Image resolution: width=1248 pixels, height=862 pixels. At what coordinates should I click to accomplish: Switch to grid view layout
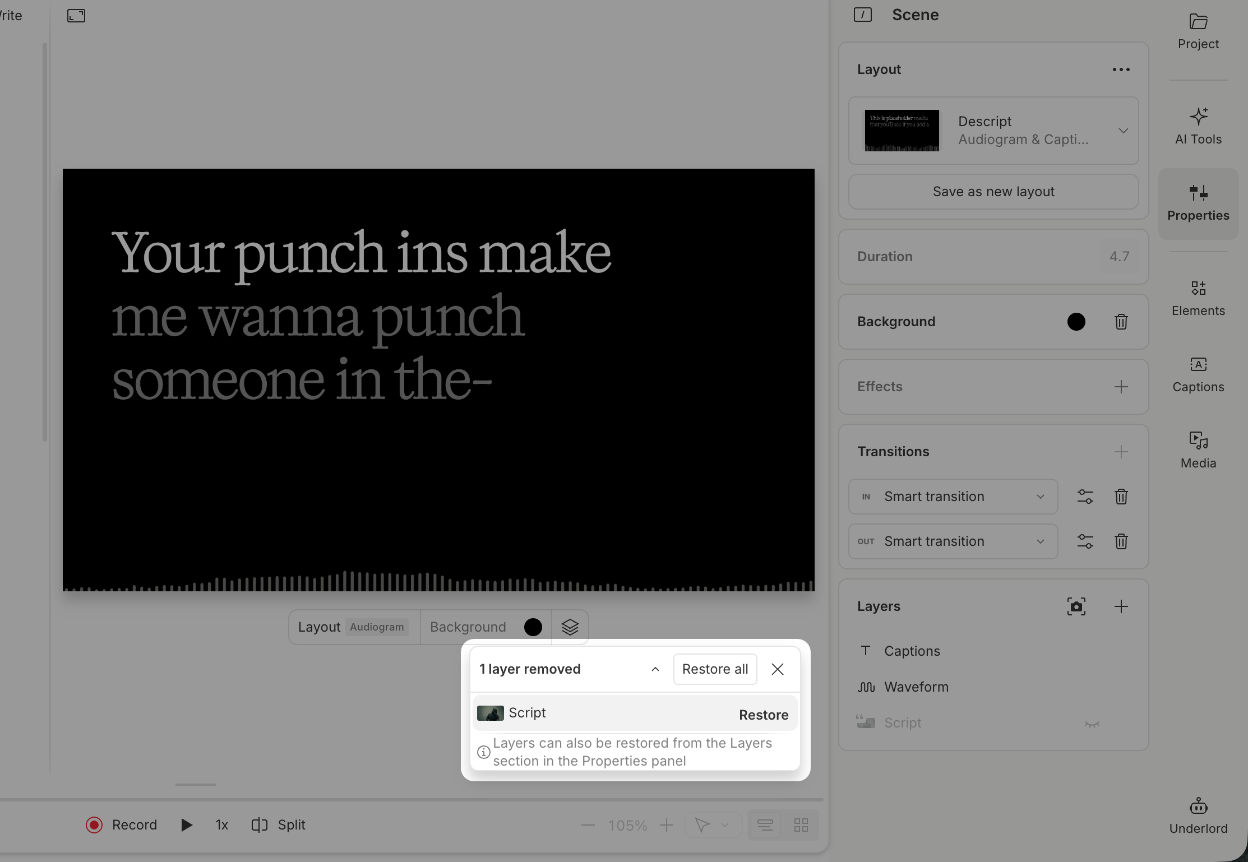[x=801, y=824]
